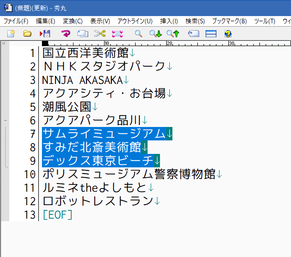Open the ブックマーク(B) menu

229,21
